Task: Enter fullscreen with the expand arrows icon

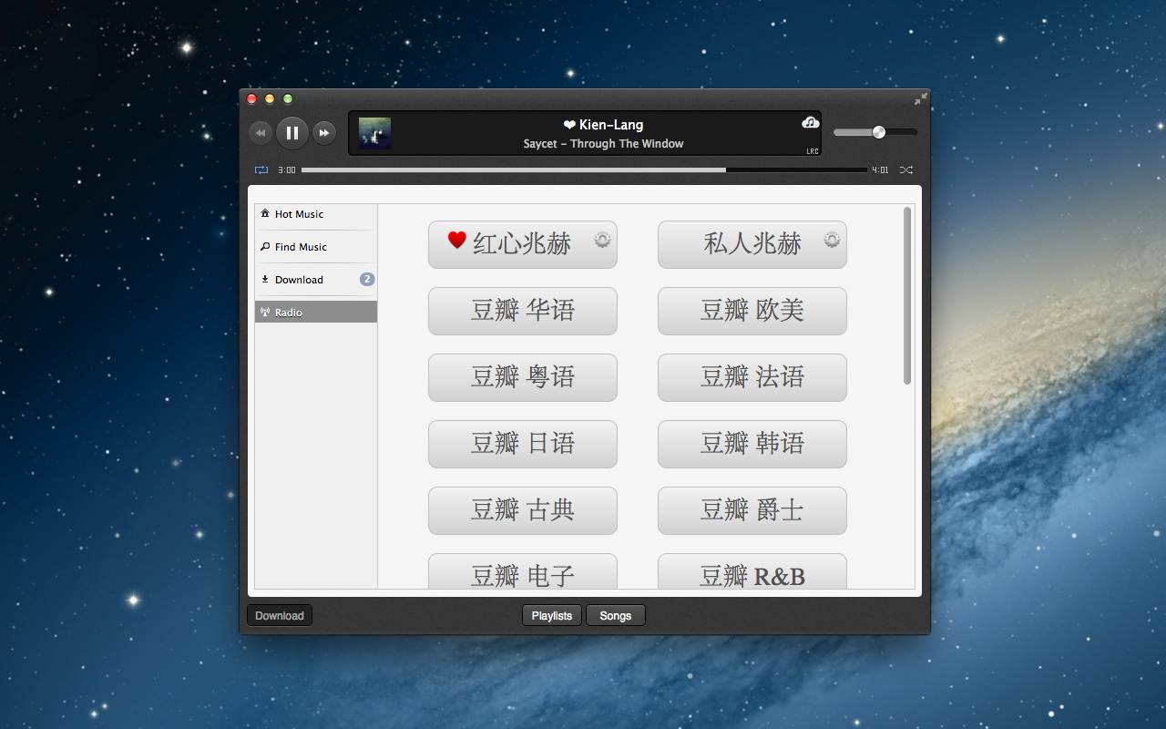Action: pyautogui.click(x=921, y=98)
